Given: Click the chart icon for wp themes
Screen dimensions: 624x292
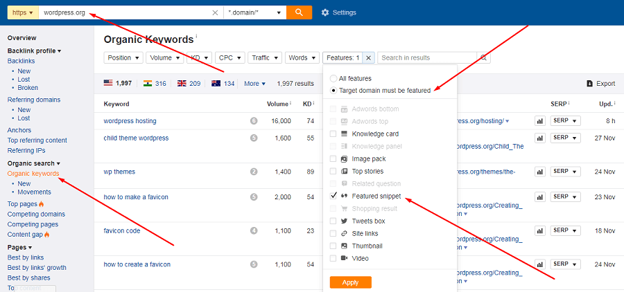Looking at the screenshot, I should 539,172.
